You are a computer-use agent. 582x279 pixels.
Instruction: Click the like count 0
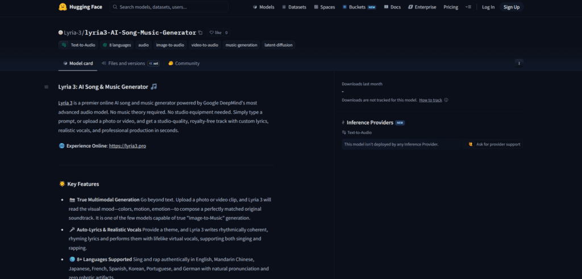click(226, 32)
